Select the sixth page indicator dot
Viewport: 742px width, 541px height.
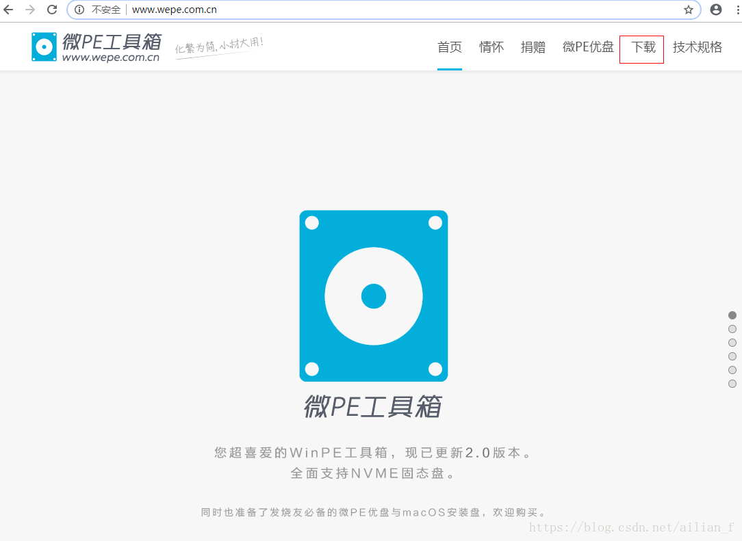click(732, 384)
